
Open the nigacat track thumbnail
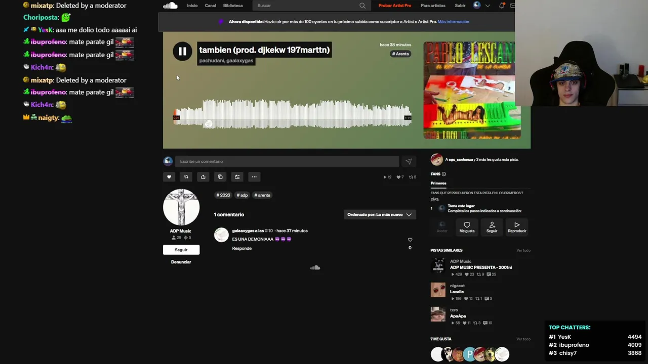(438, 290)
